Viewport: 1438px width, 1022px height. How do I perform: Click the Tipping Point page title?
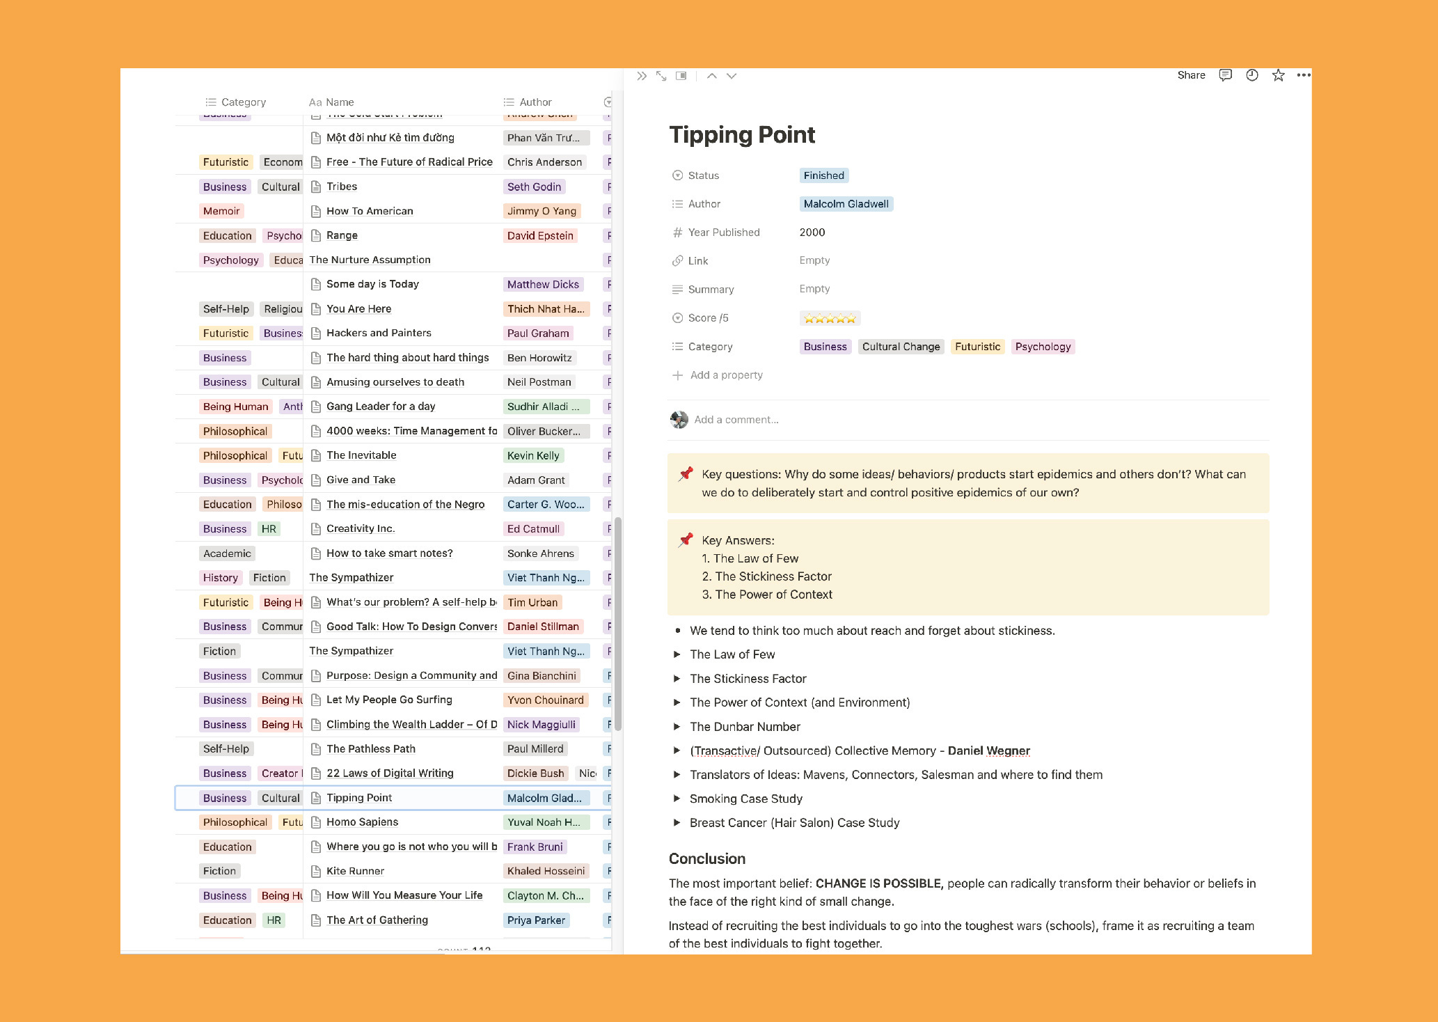[741, 134]
